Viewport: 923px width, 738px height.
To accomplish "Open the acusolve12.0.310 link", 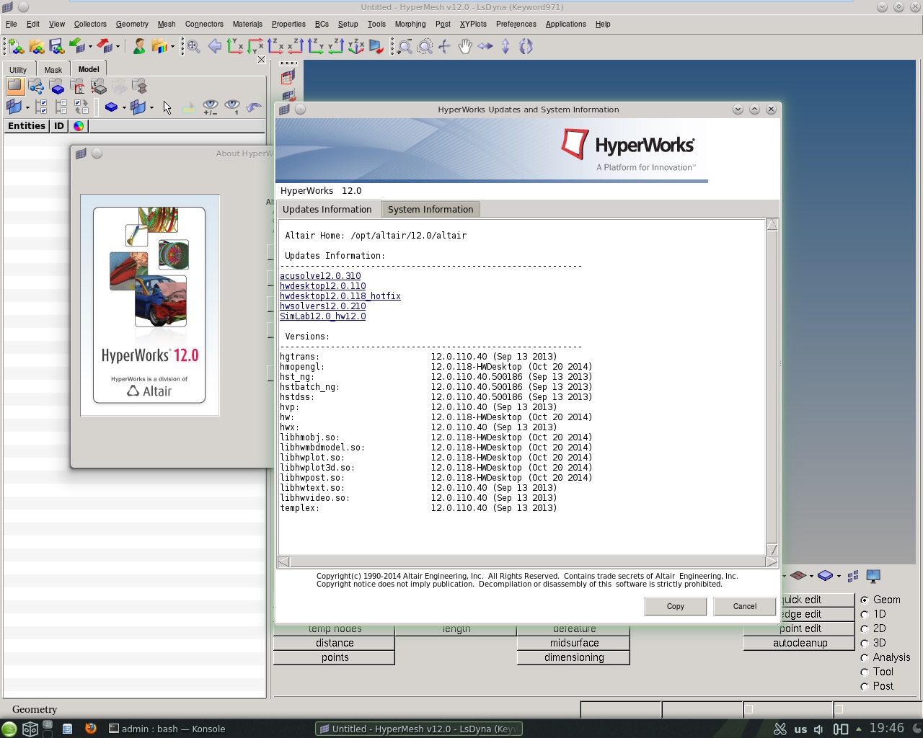I will coord(320,276).
